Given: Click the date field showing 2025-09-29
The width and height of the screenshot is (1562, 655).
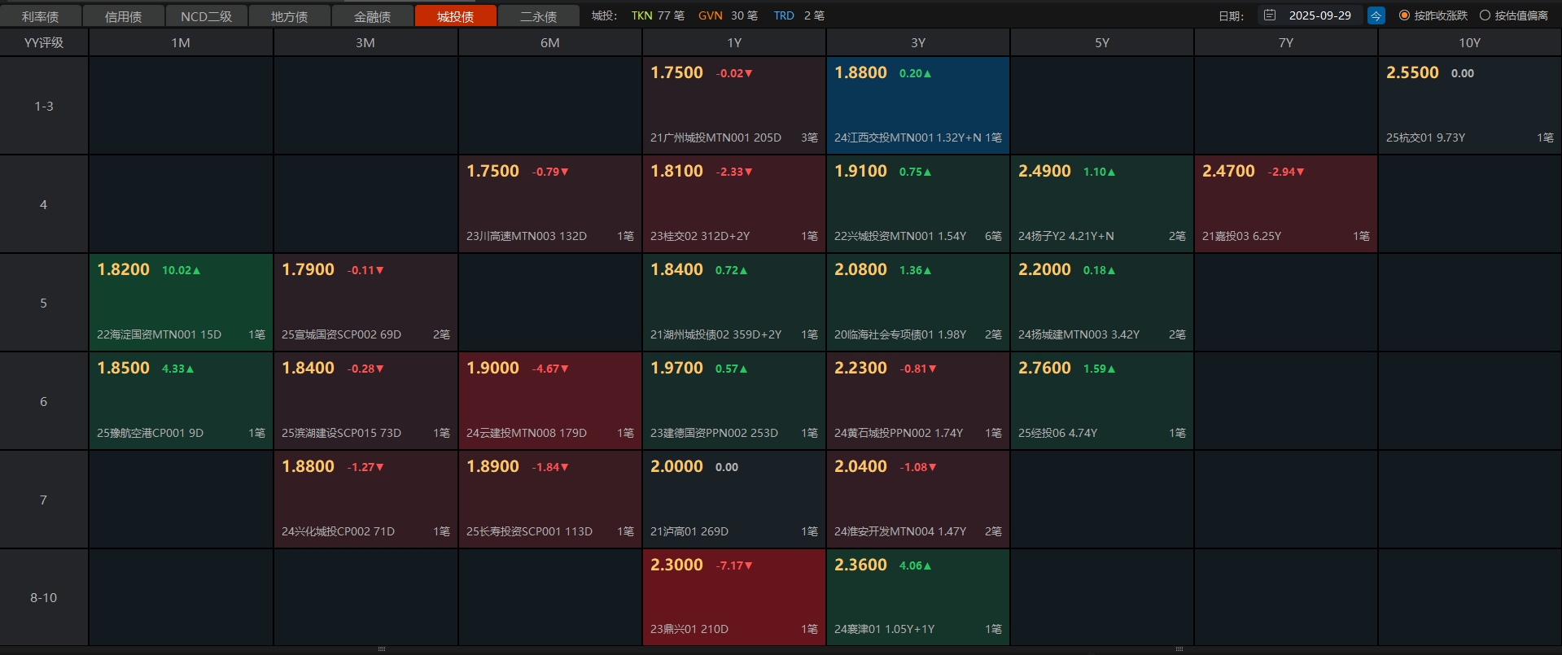Looking at the screenshot, I should tap(1319, 15).
